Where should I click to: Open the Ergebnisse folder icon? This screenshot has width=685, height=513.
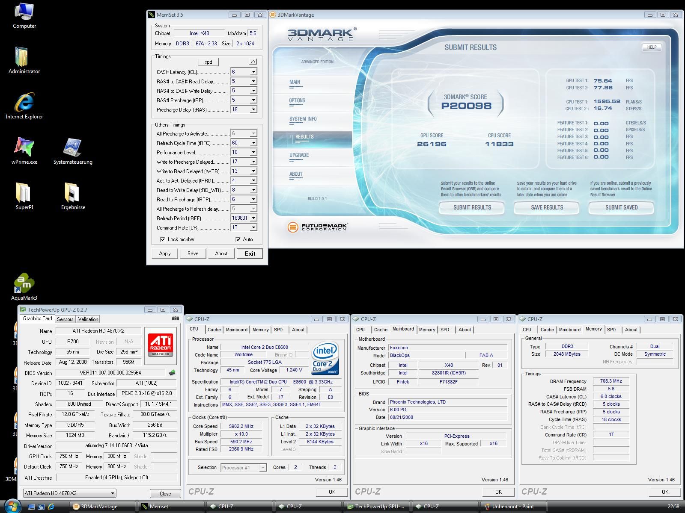73,196
